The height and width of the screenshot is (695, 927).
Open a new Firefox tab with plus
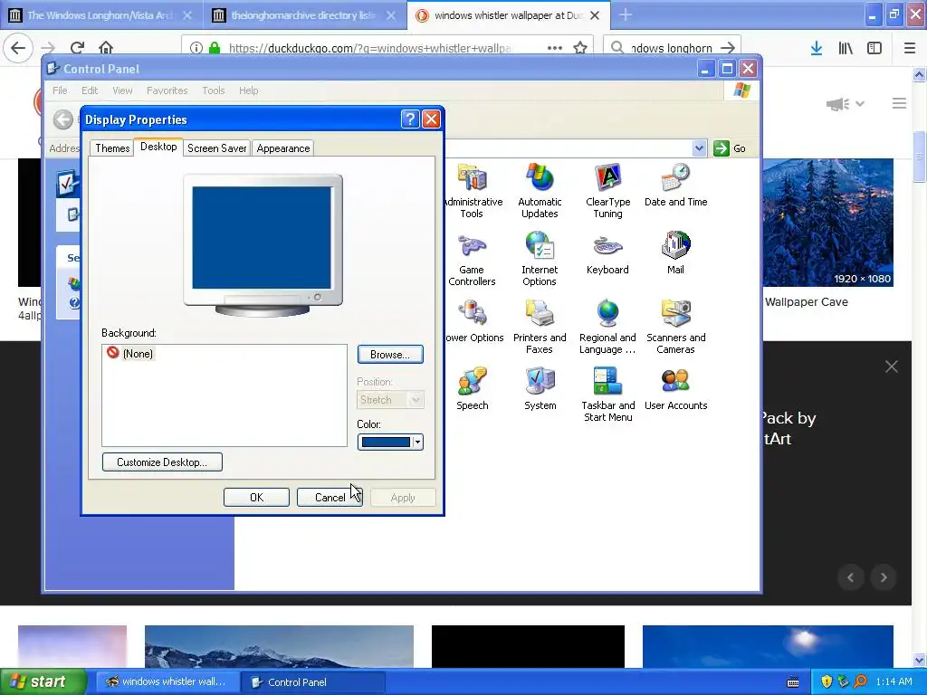pyautogui.click(x=626, y=15)
